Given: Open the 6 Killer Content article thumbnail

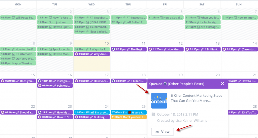Looking at the screenshot, I should [x=159, y=101].
